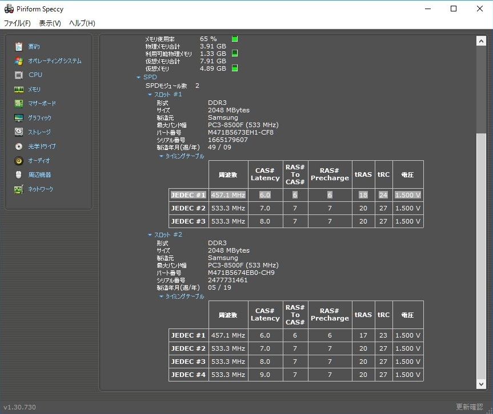Open the 光学ドライブ disc icon

[x=19, y=146]
